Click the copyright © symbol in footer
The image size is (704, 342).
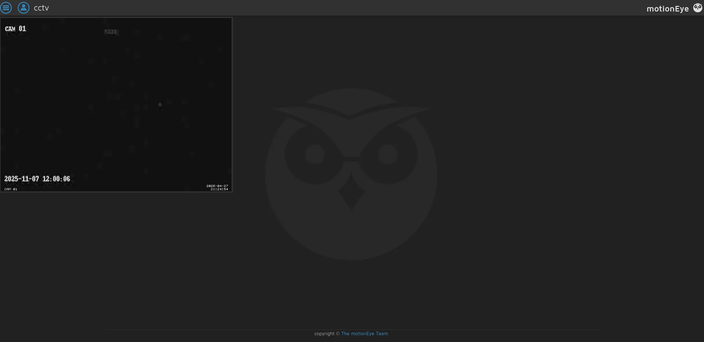click(338, 334)
